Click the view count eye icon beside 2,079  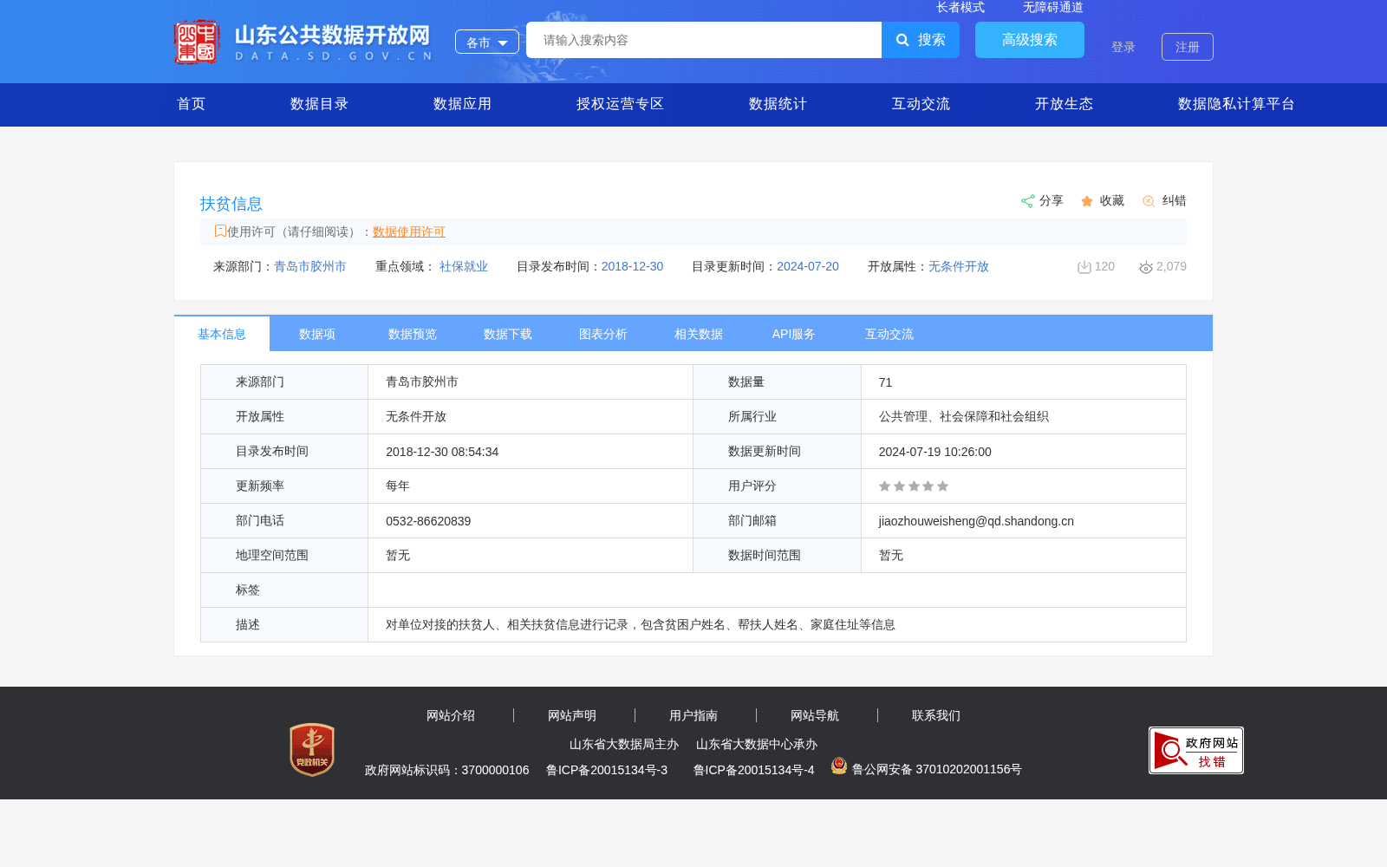(1145, 267)
